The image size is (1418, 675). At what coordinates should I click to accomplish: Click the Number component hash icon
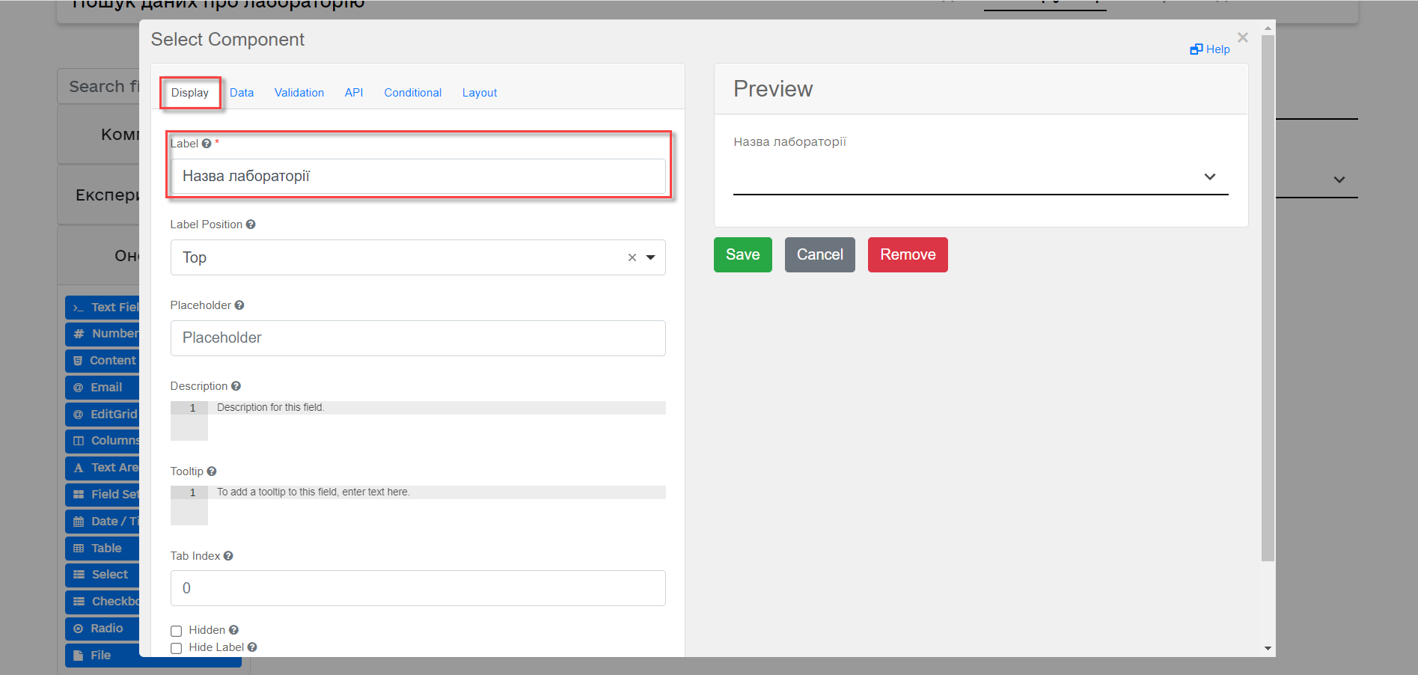tap(79, 334)
